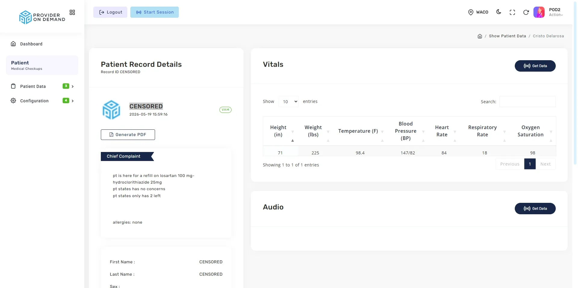Viewport: 578px width, 288px height.
Task: Sort Vitals table by Height (in)
Action: (x=280, y=131)
